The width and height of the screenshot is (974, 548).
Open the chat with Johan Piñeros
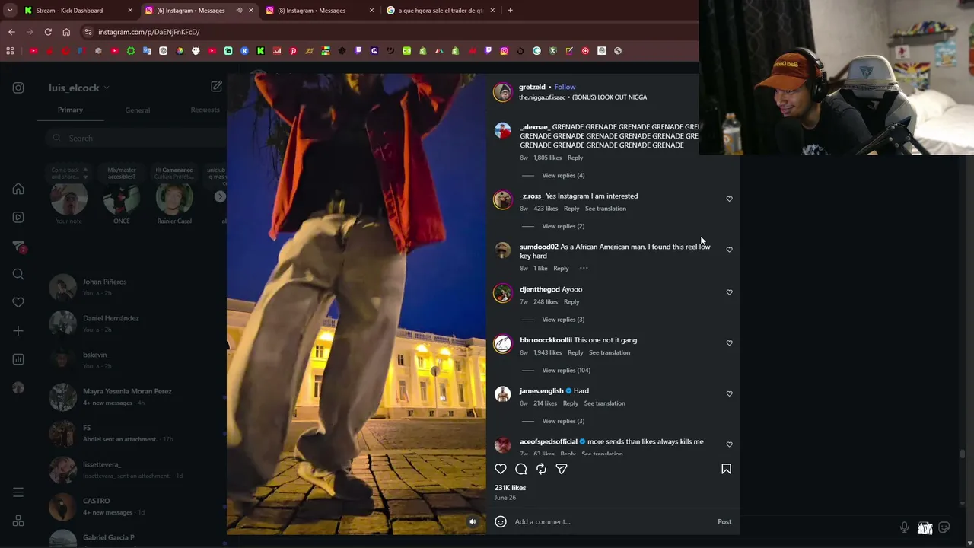coord(131,287)
